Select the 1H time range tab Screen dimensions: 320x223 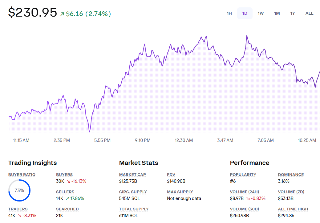(x=229, y=13)
